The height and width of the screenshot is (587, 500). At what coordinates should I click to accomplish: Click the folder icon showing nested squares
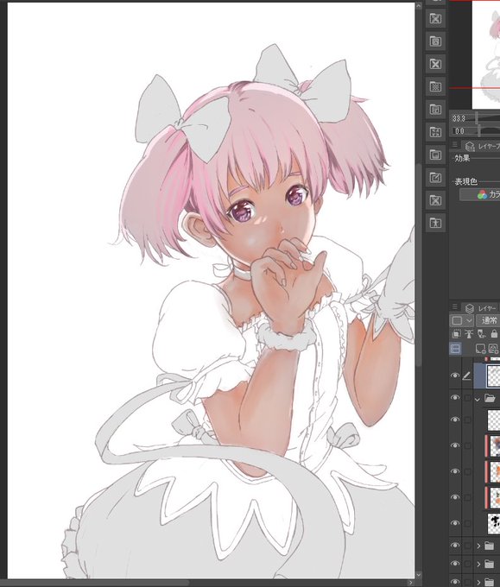tap(435, 41)
